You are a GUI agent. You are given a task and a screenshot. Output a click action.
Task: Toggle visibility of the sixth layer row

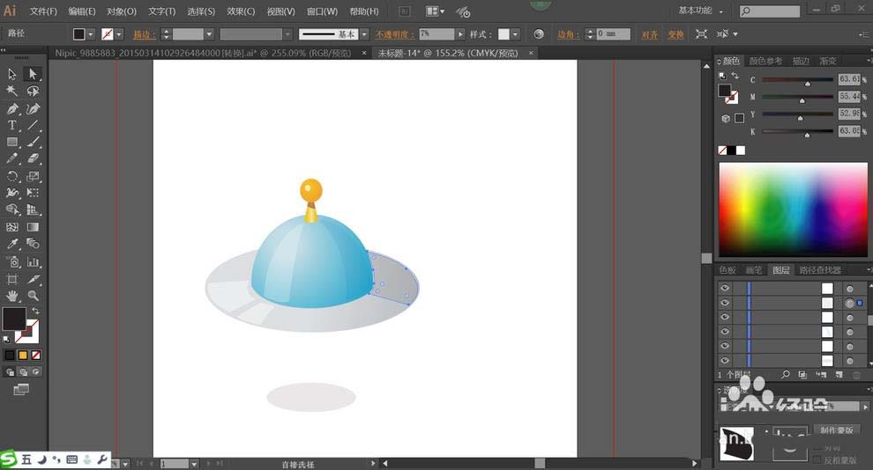click(724, 360)
